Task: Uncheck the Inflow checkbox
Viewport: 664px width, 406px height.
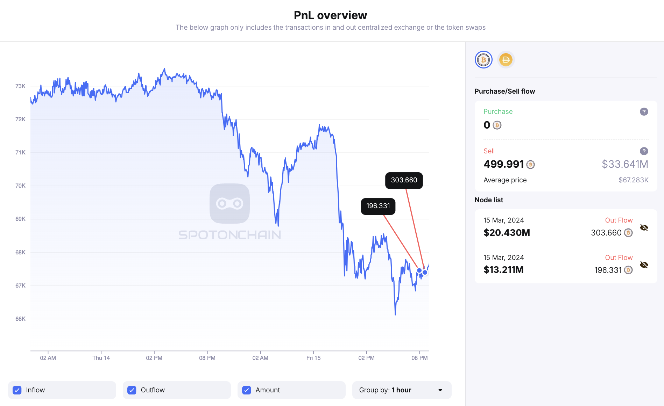Action: pyautogui.click(x=17, y=390)
